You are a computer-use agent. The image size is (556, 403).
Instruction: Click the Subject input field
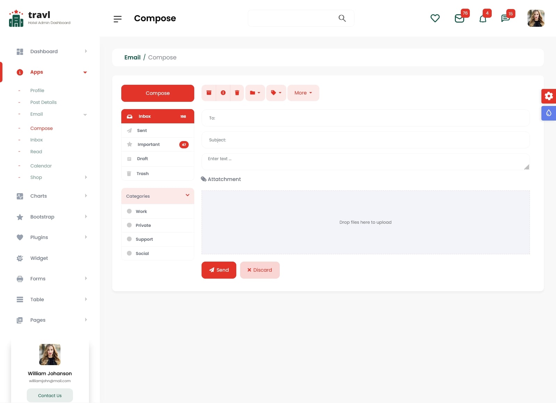click(365, 140)
